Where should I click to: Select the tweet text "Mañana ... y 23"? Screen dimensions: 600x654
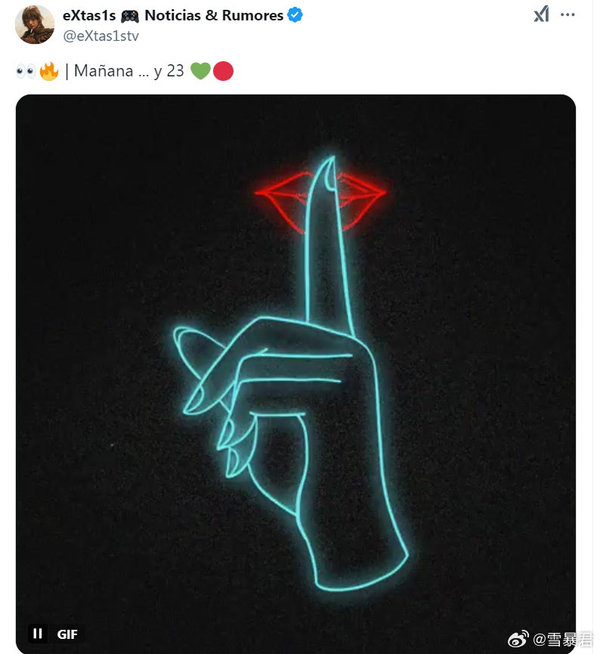[128, 71]
